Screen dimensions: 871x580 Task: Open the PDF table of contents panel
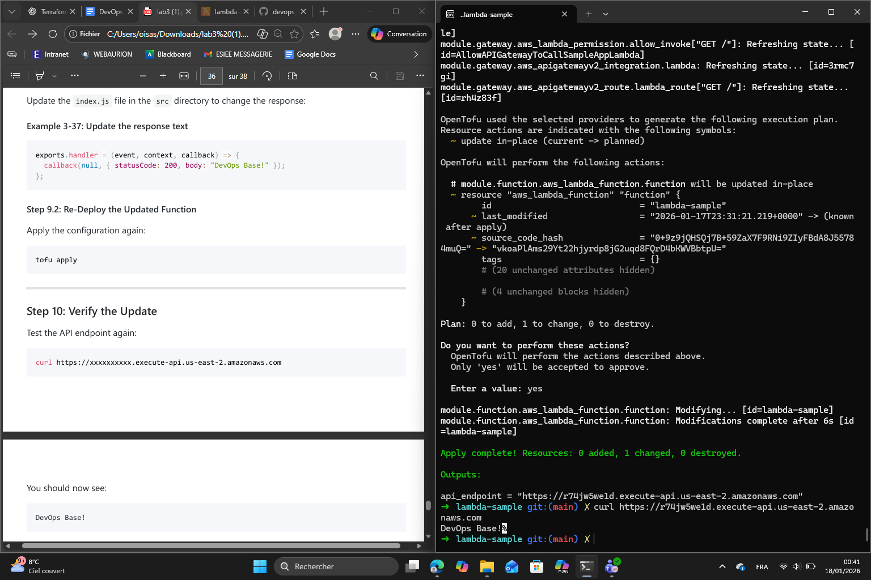pos(15,75)
